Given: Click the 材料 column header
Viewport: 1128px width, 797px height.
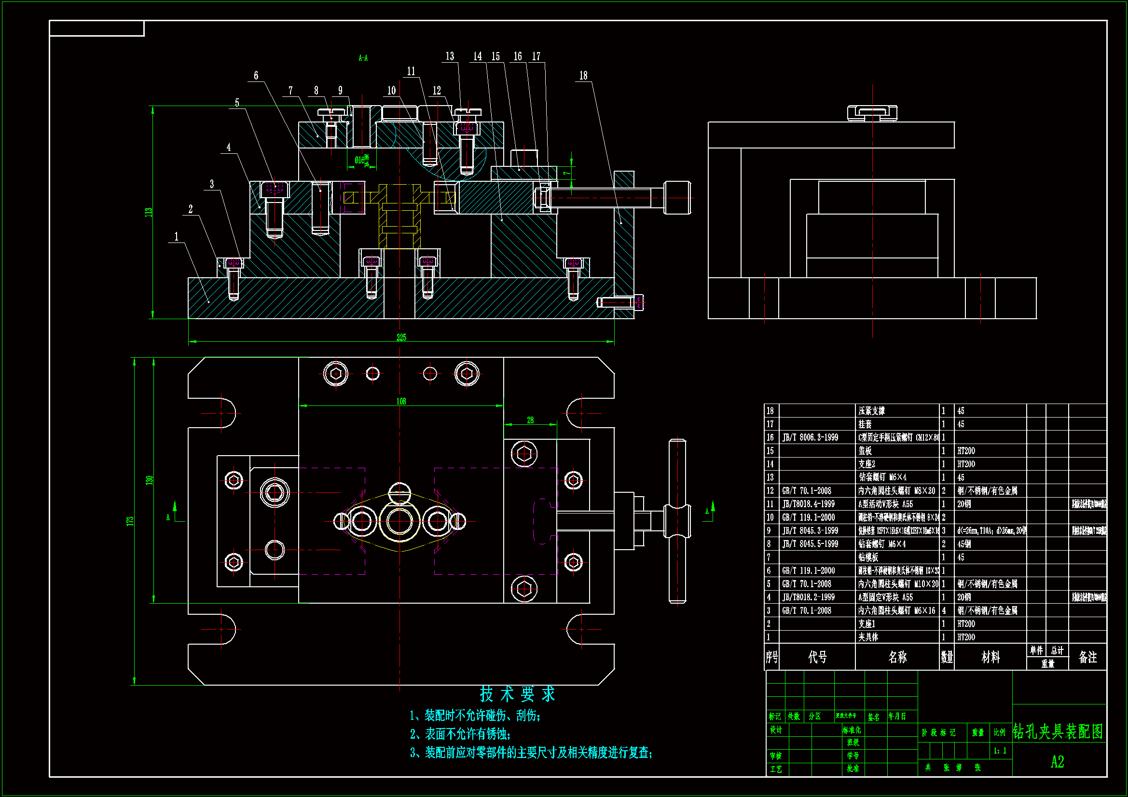Looking at the screenshot, I should coord(990,657).
